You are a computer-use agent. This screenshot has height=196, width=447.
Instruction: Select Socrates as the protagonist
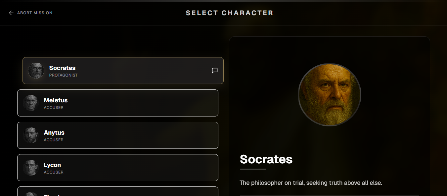tap(123, 70)
